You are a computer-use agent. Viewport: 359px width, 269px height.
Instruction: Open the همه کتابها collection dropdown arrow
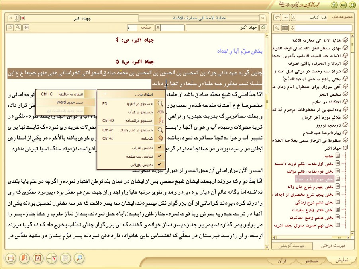[294, 18]
